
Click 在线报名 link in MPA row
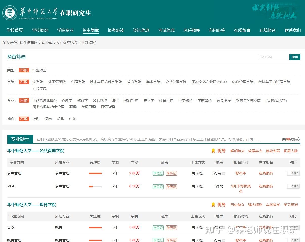coord(266,186)
